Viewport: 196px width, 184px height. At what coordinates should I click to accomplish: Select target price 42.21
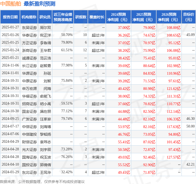[x=190, y=164]
